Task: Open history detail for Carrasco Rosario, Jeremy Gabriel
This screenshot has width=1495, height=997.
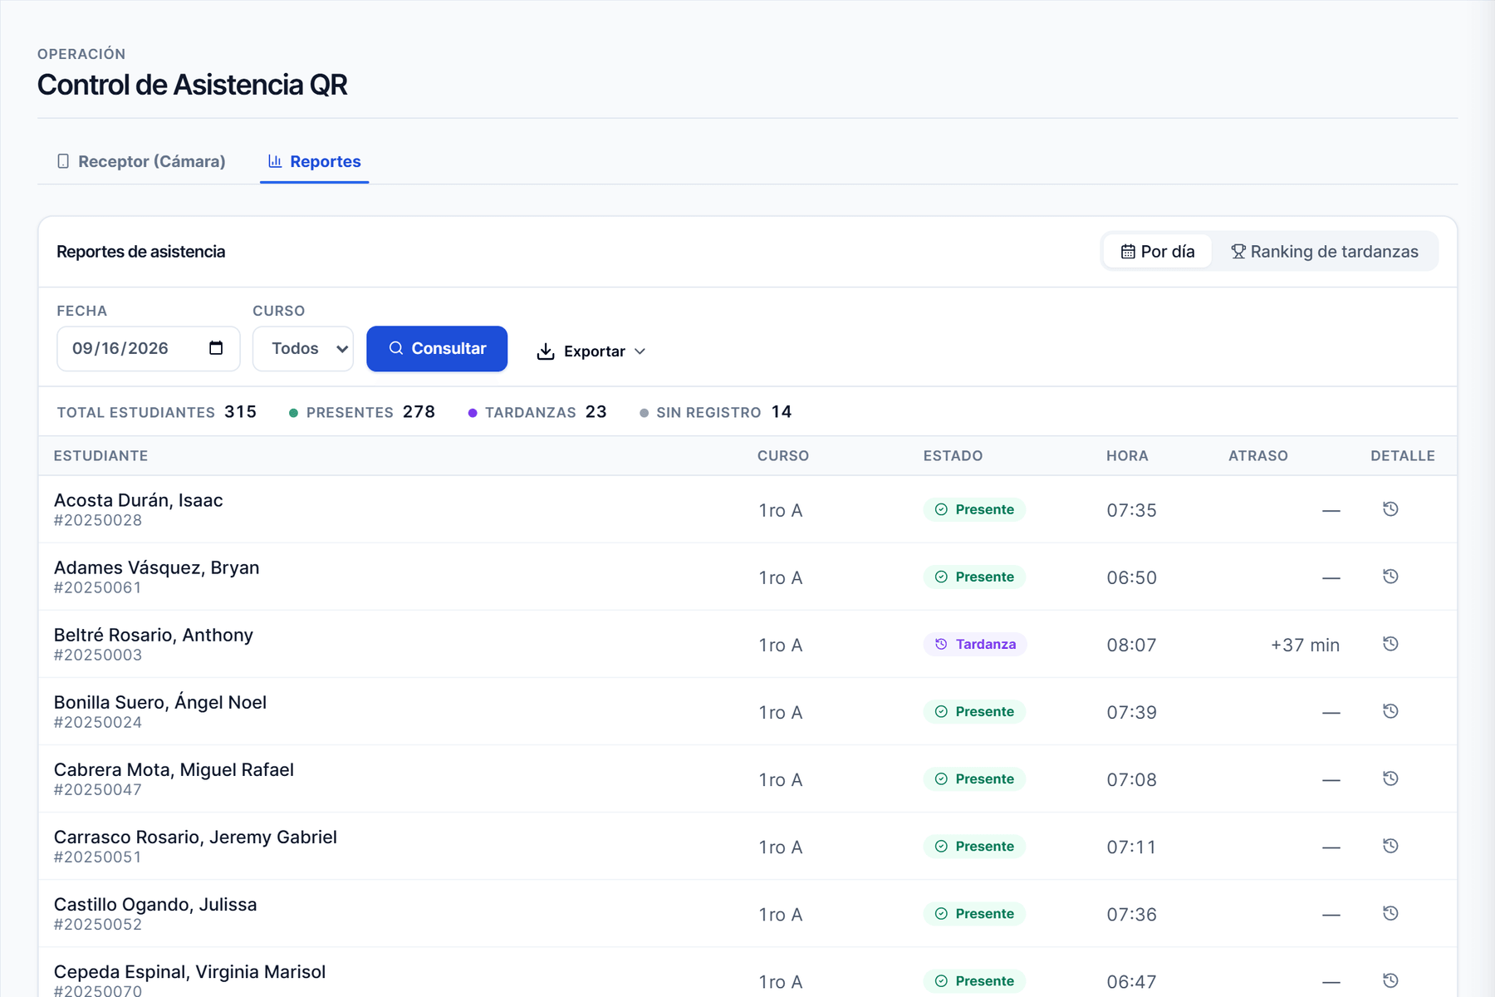Action: (x=1390, y=846)
